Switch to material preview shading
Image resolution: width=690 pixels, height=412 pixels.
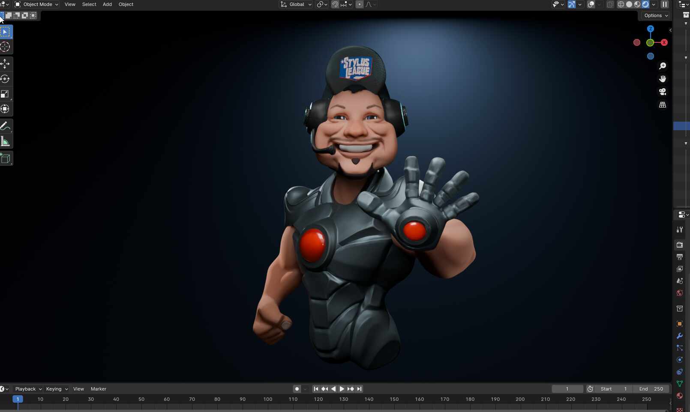pos(637,4)
